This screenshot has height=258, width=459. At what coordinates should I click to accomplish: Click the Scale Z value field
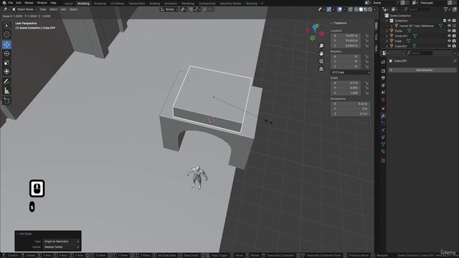click(346, 93)
